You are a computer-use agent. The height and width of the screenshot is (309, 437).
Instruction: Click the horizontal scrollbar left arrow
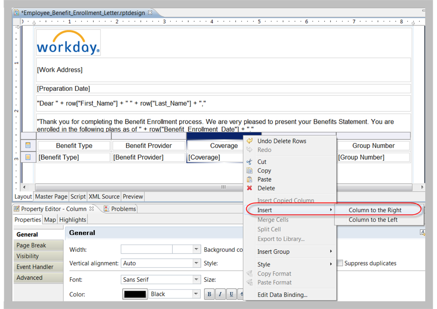pos(24,187)
